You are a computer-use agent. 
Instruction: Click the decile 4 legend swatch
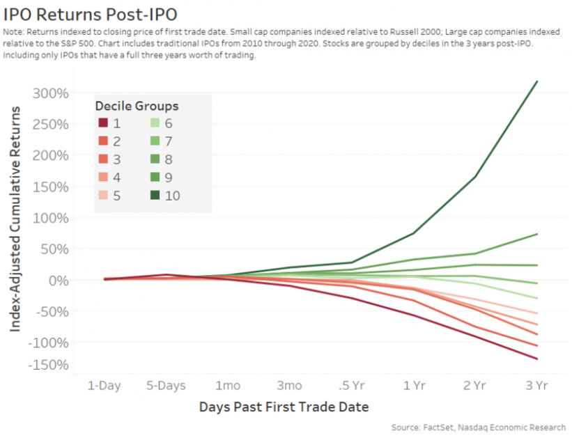click(x=103, y=177)
